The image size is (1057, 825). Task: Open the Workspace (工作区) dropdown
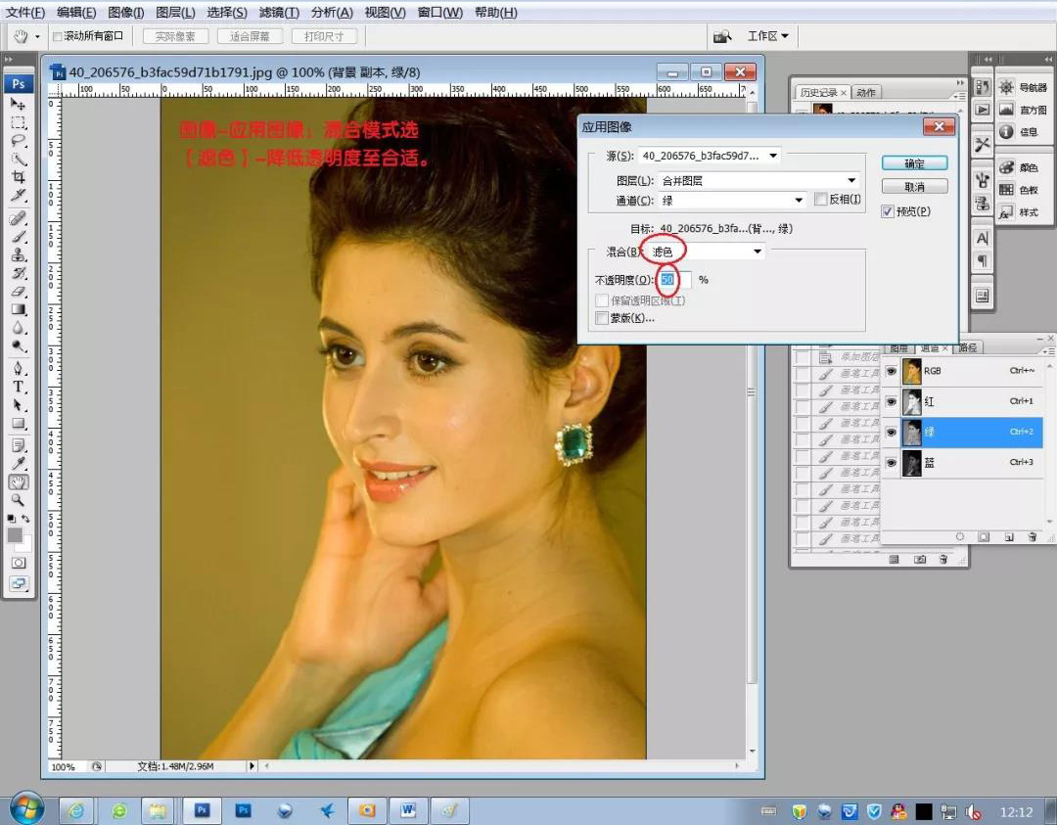(x=768, y=36)
